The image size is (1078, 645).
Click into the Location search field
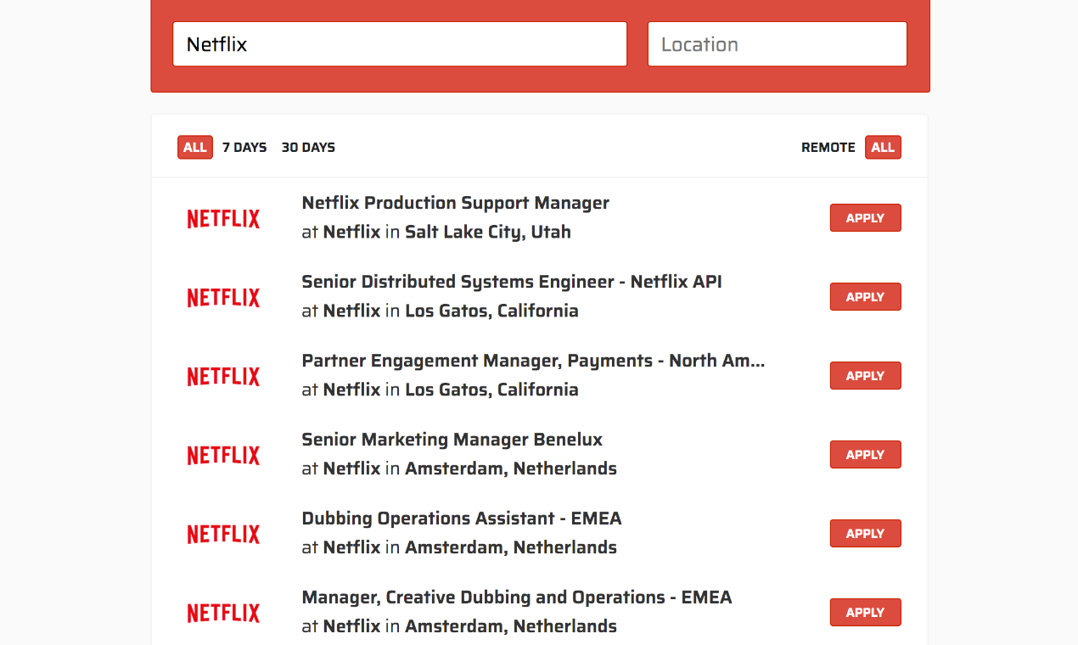point(777,43)
